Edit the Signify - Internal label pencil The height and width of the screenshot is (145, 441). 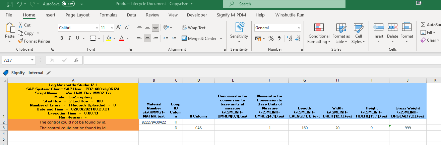click(x=49, y=72)
